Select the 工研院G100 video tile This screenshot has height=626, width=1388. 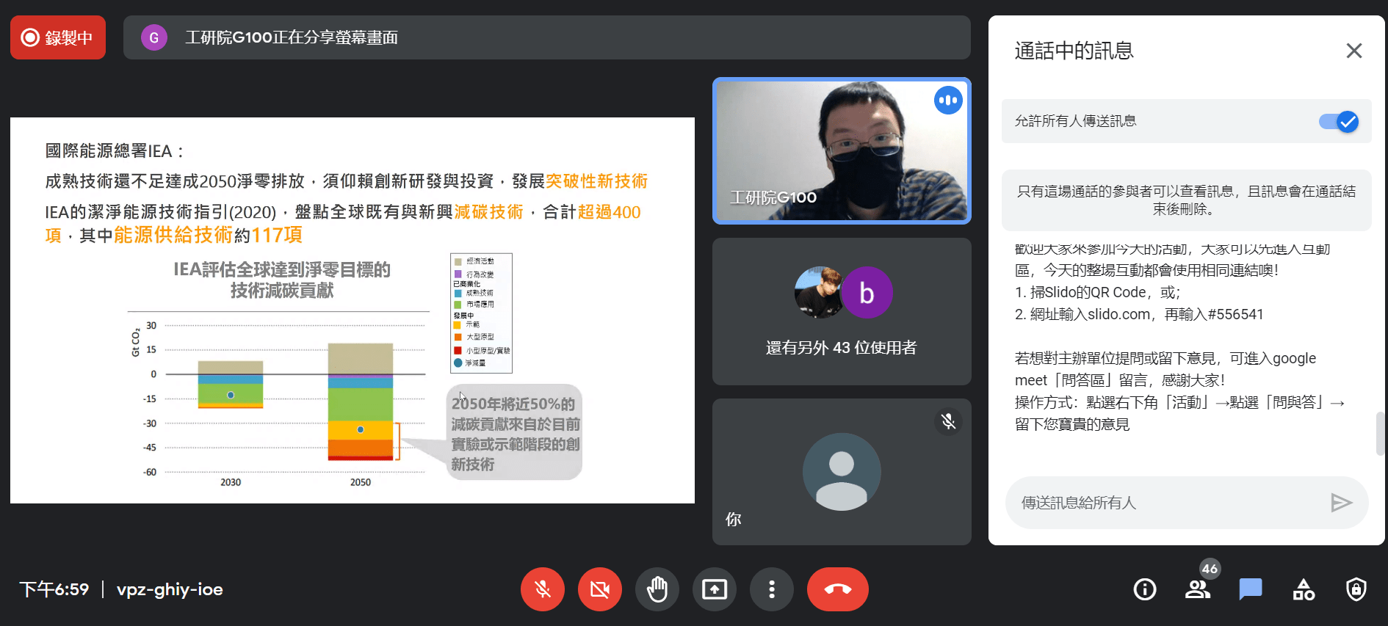click(x=842, y=150)
